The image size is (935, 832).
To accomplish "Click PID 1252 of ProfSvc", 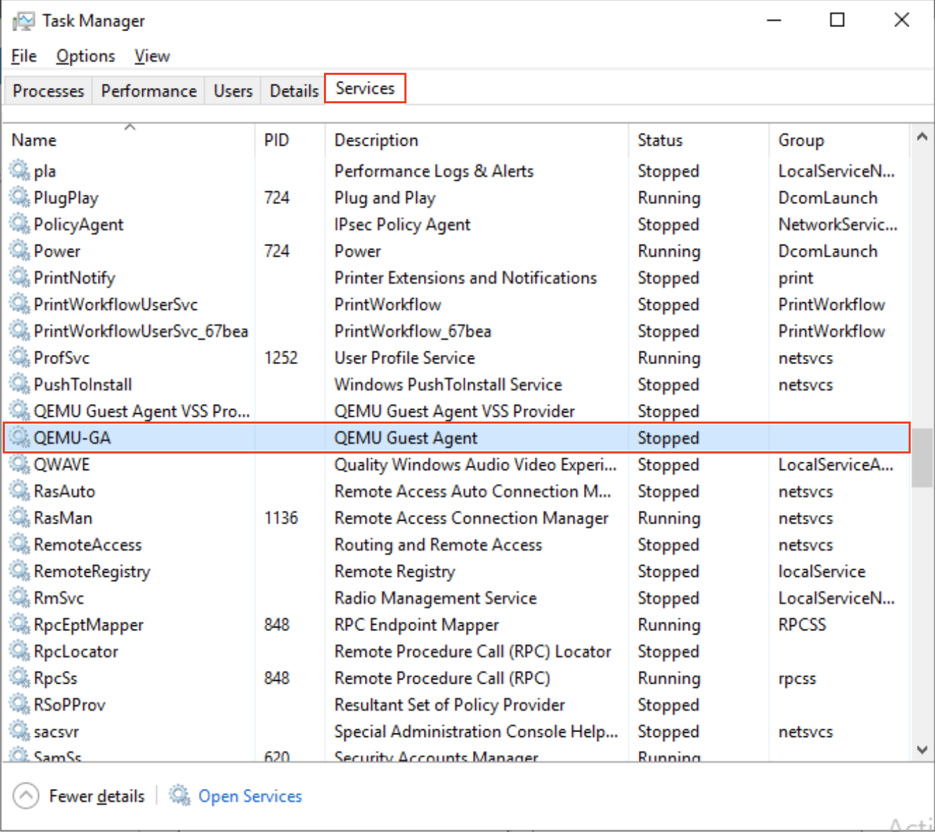I will (281, 358).
